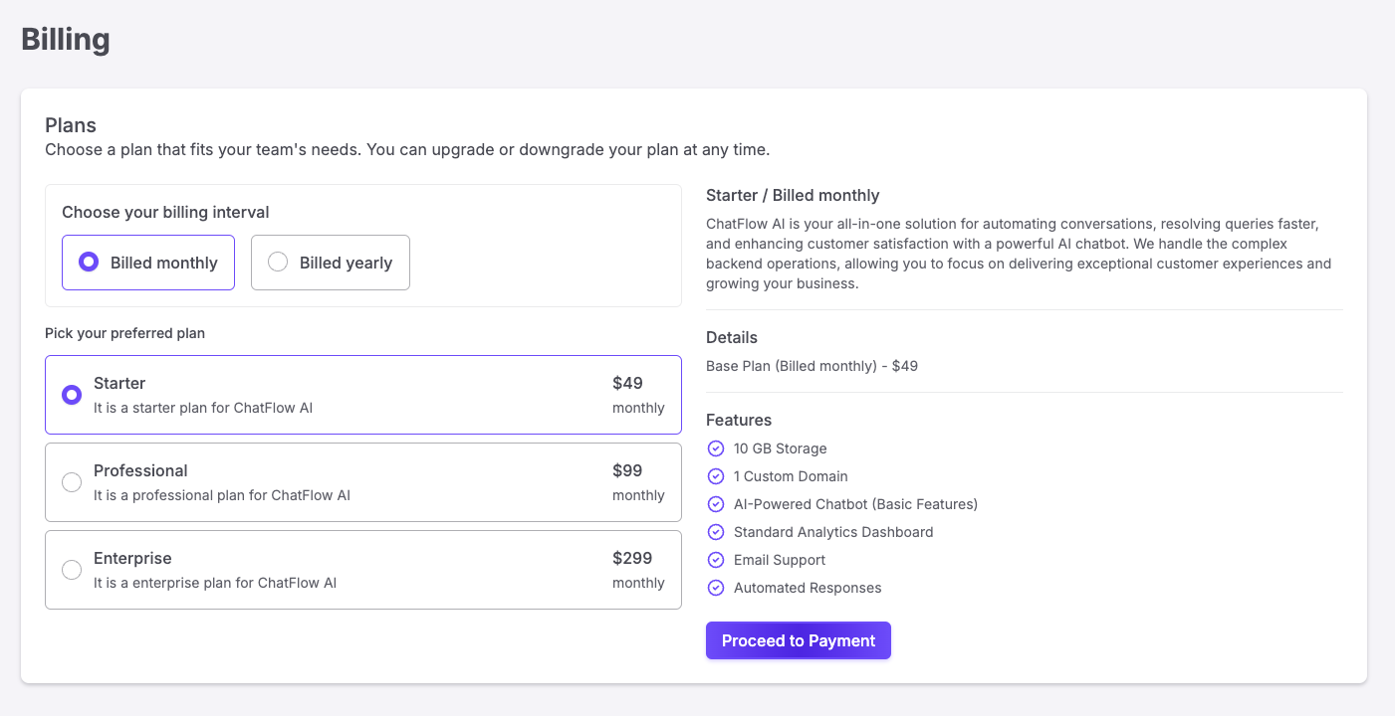Click check icon beside Email Support

pos(715,560)
